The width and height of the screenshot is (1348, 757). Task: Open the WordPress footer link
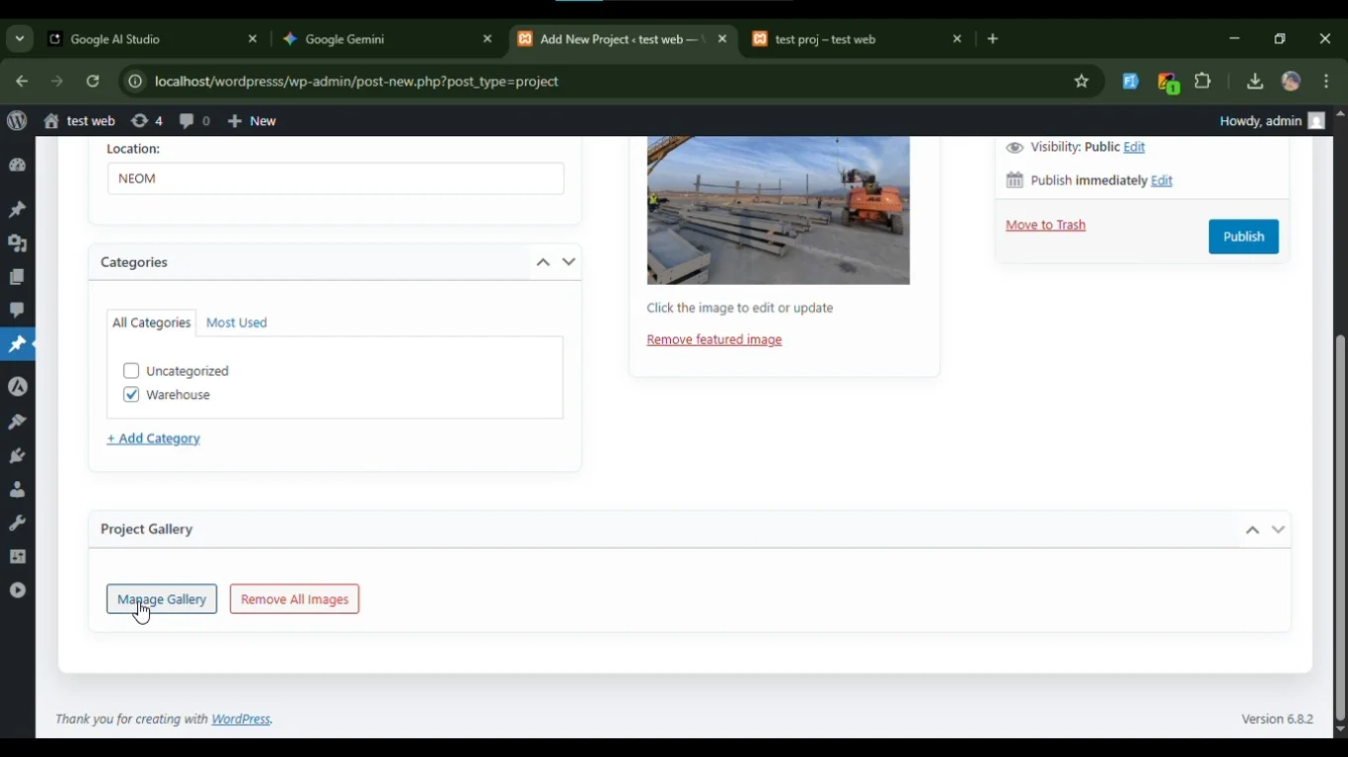click(241, 720)
